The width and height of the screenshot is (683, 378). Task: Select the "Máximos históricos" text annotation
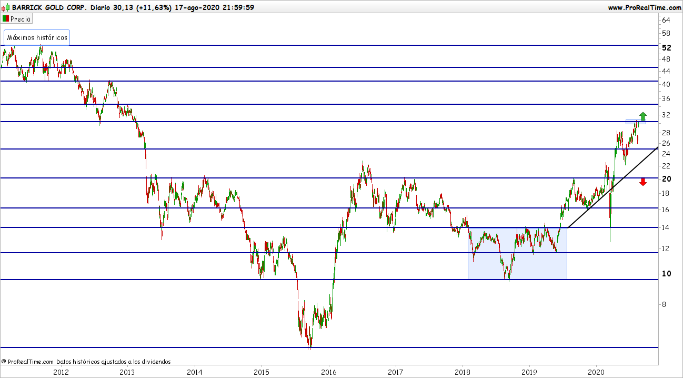[x=37, y=38]
